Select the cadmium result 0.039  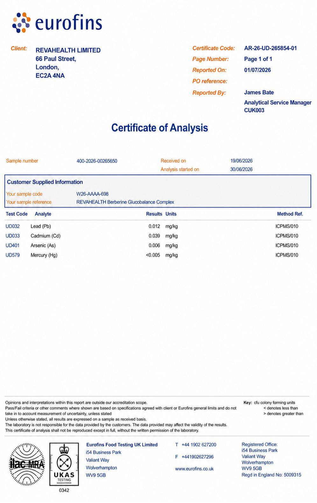[x=154, y=236]
